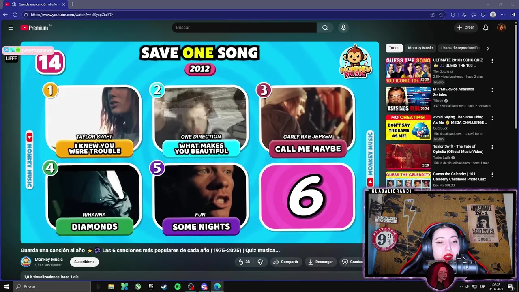Open the Edge profile icon

pos(493,15)
